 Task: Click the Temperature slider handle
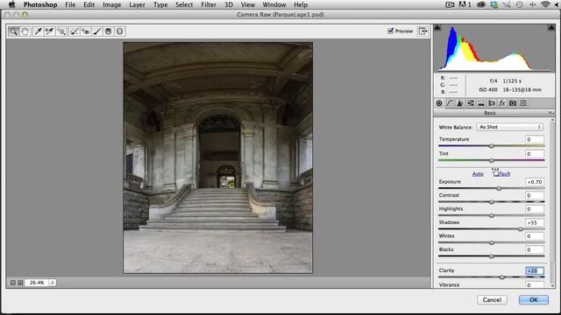coord(492,146)
